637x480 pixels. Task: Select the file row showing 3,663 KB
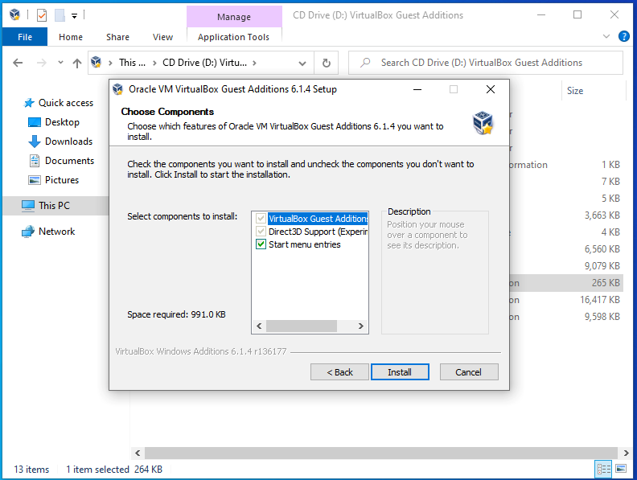tap(566, 215)
